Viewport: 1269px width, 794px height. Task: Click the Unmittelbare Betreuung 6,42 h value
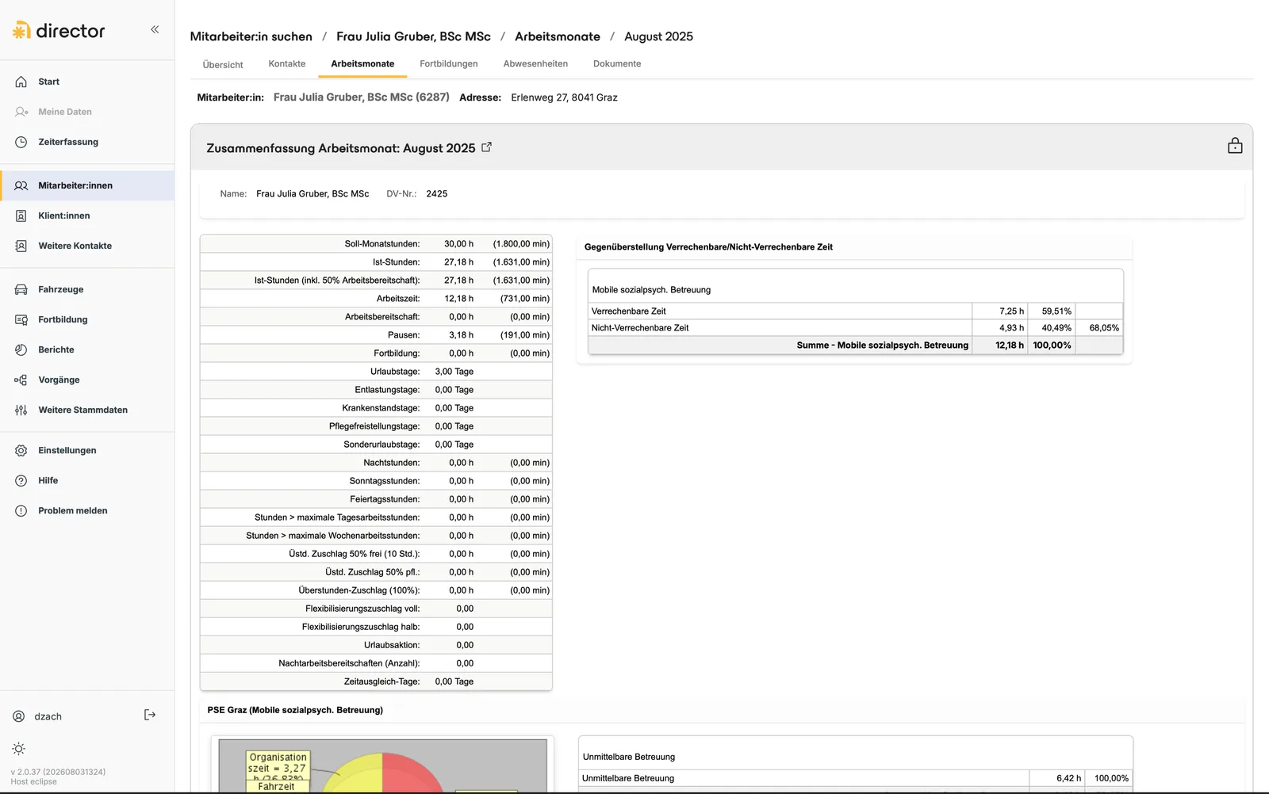[x=1068, y=778]
